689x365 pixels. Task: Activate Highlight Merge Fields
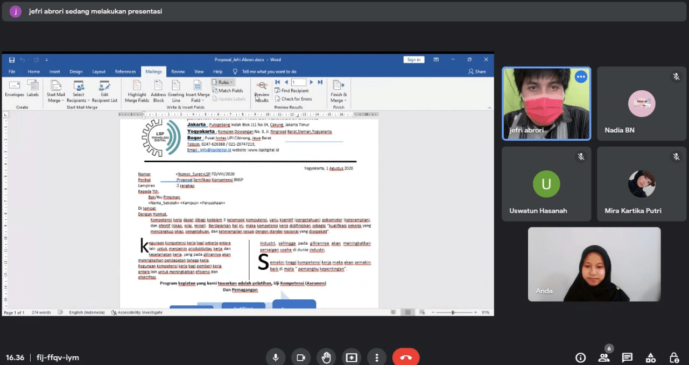(137, 91)
